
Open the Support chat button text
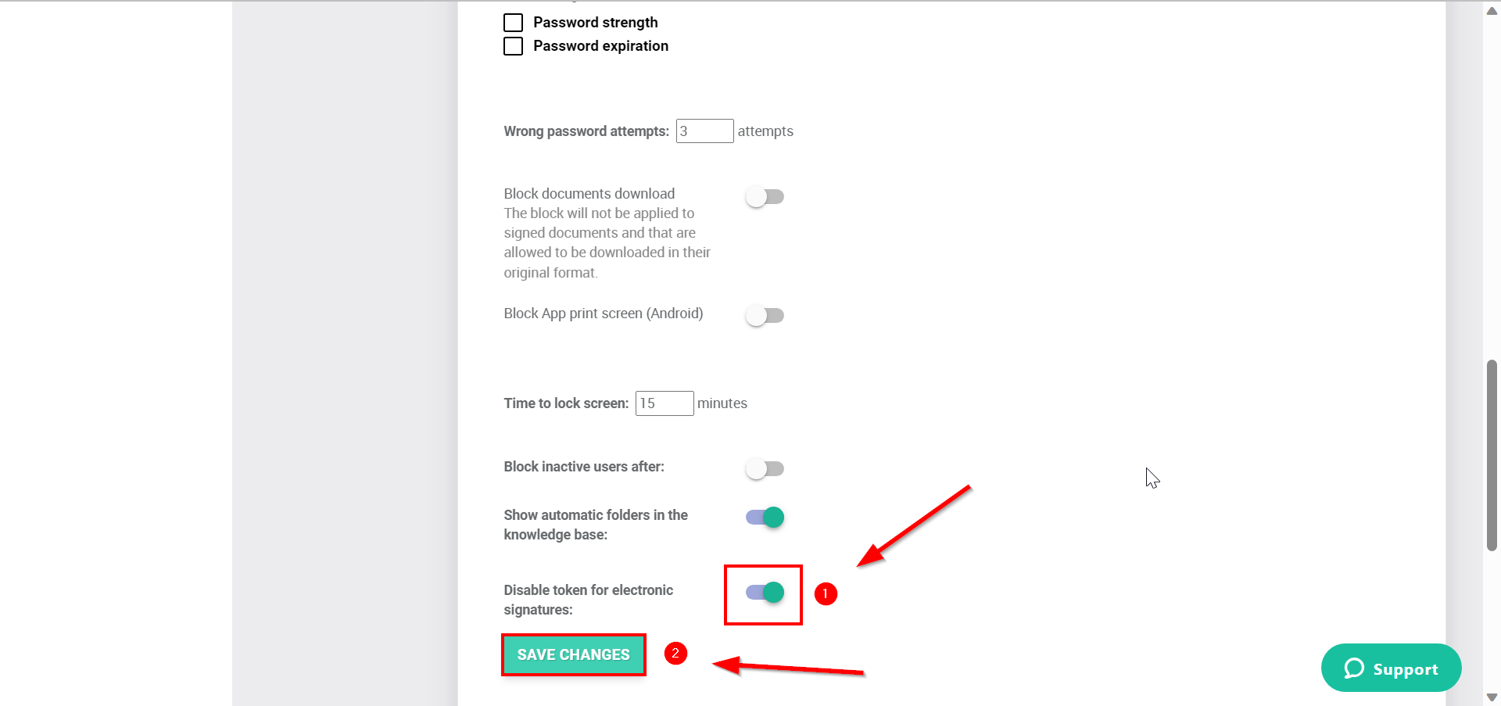(1406, 669)
